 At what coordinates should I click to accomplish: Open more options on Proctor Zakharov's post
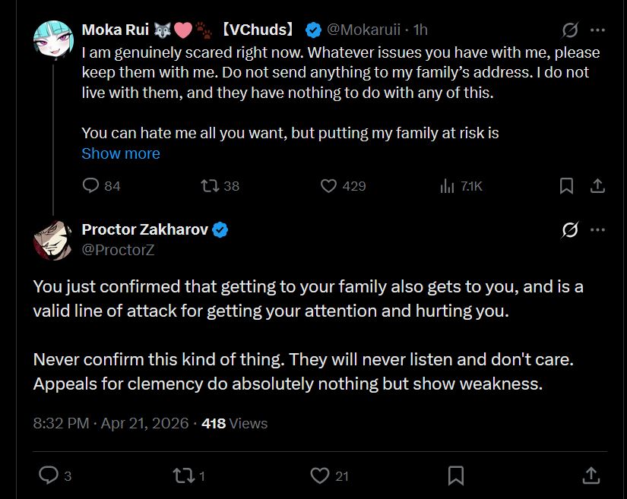pos(598,230)
